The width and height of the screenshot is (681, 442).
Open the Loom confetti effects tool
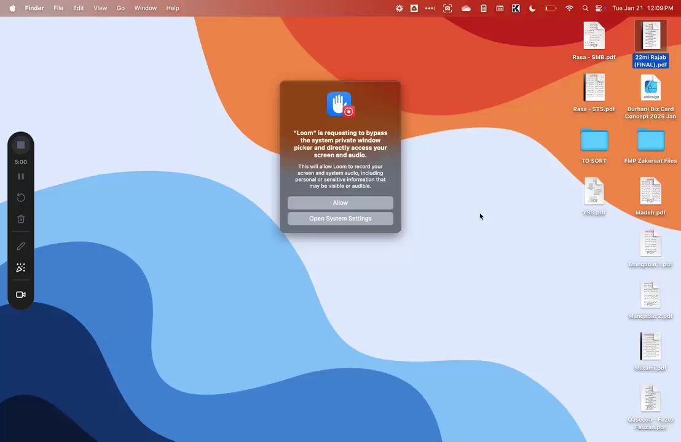pos(21,268)
